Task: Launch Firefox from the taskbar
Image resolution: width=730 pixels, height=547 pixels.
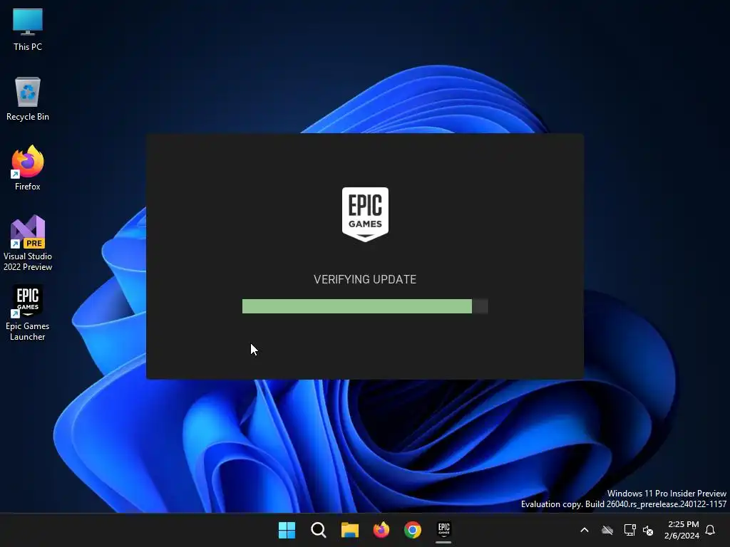Action: pyautogui.click(x=381, y=530)
